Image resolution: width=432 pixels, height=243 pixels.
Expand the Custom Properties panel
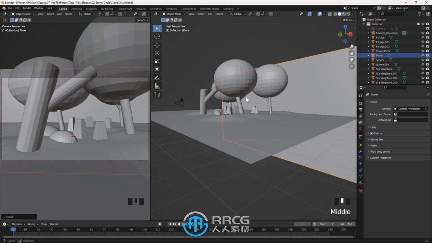(380, 158)
